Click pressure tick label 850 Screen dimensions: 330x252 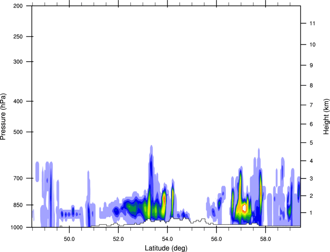tap(18, 205)
